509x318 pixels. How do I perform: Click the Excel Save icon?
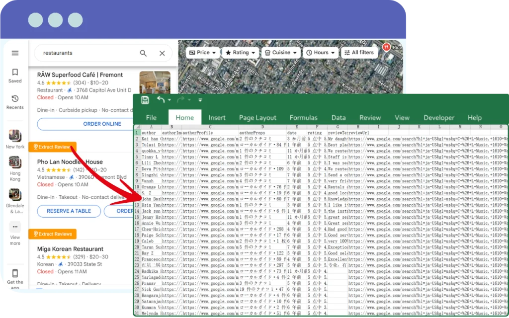[145, 100]
